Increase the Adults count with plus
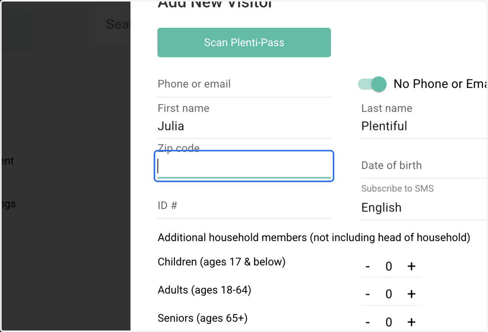 [412, 294]
